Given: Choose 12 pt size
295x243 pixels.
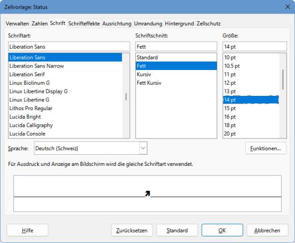Looking at the screenshot, I should [251, 83].
